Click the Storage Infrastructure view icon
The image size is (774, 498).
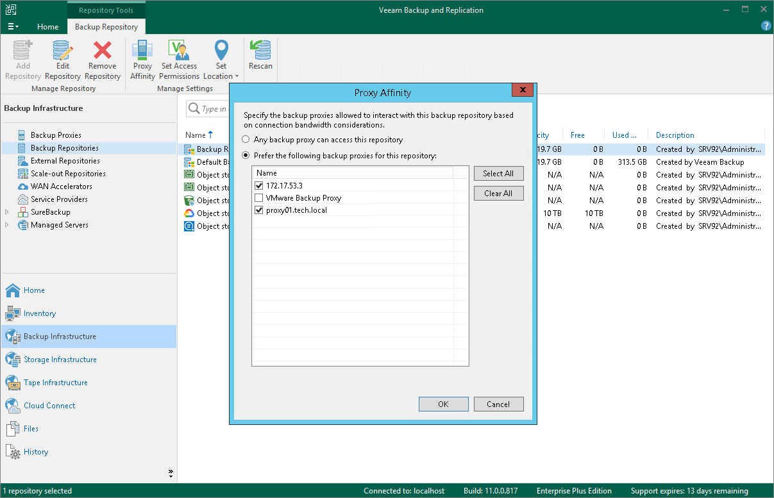click(x=13, y=360)
